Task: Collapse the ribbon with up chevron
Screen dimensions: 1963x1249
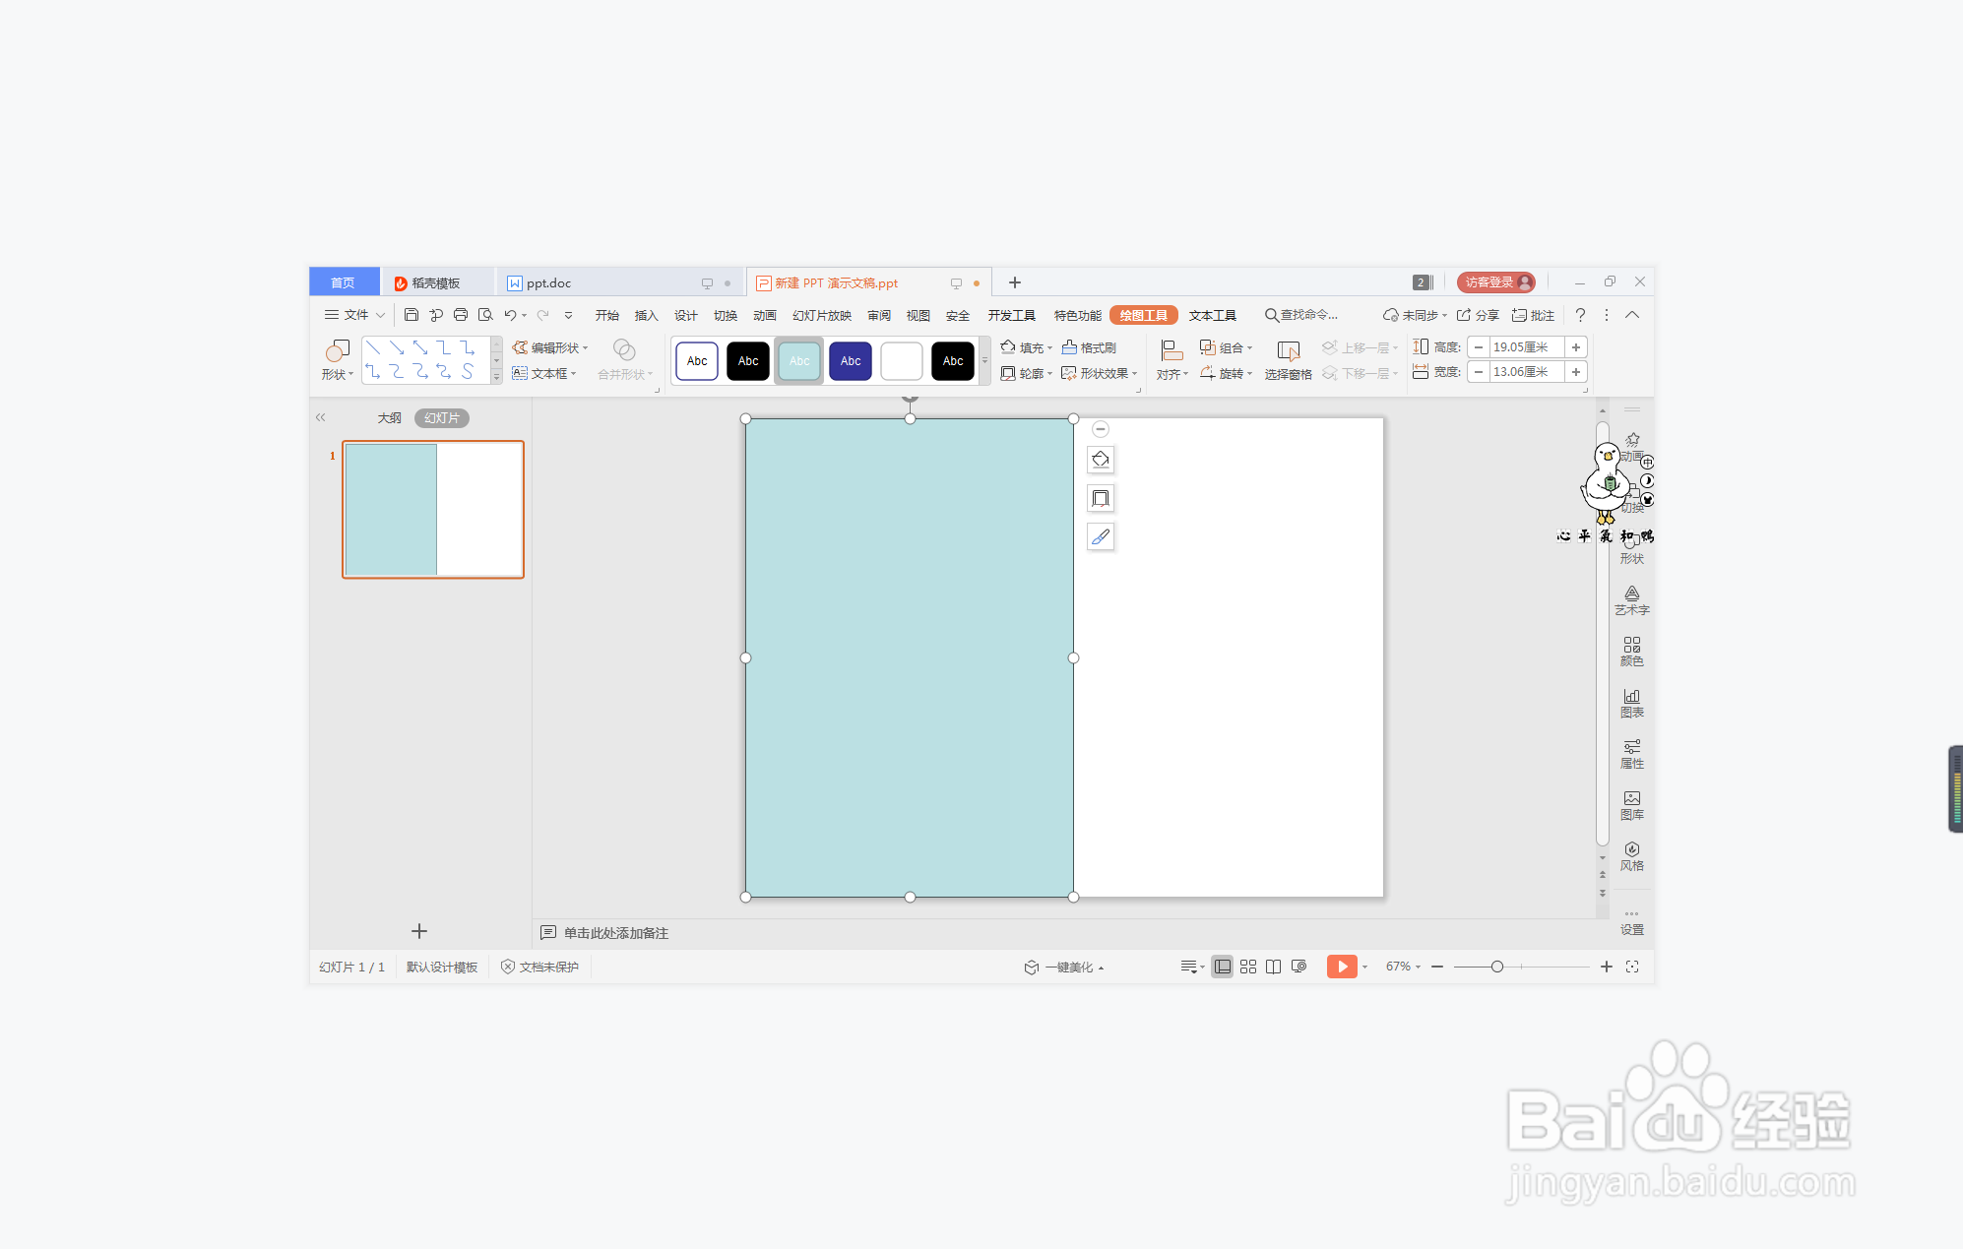Action: point(1632,315)
